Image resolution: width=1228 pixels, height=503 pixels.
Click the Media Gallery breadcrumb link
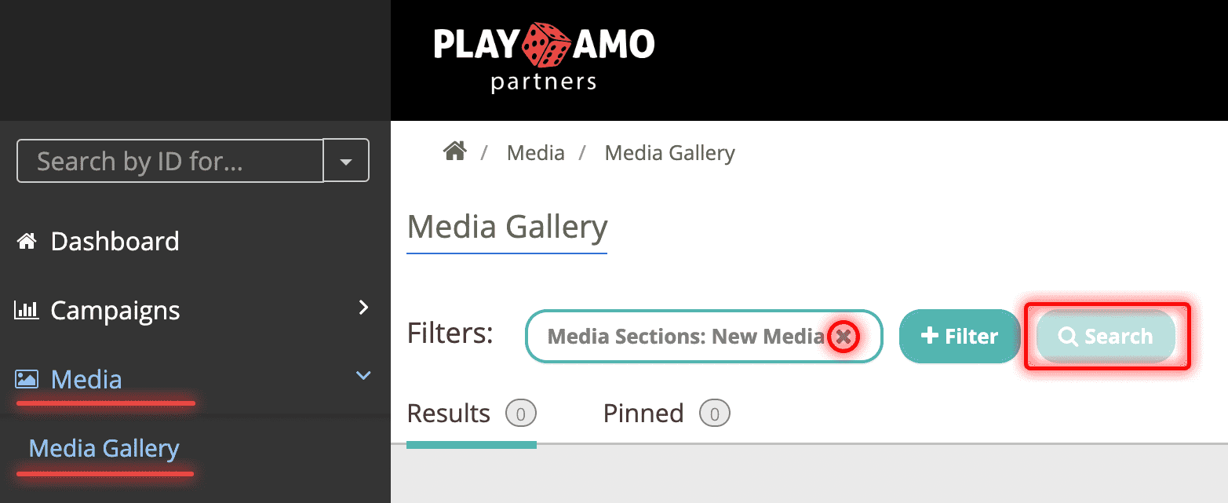coord(669,152)
